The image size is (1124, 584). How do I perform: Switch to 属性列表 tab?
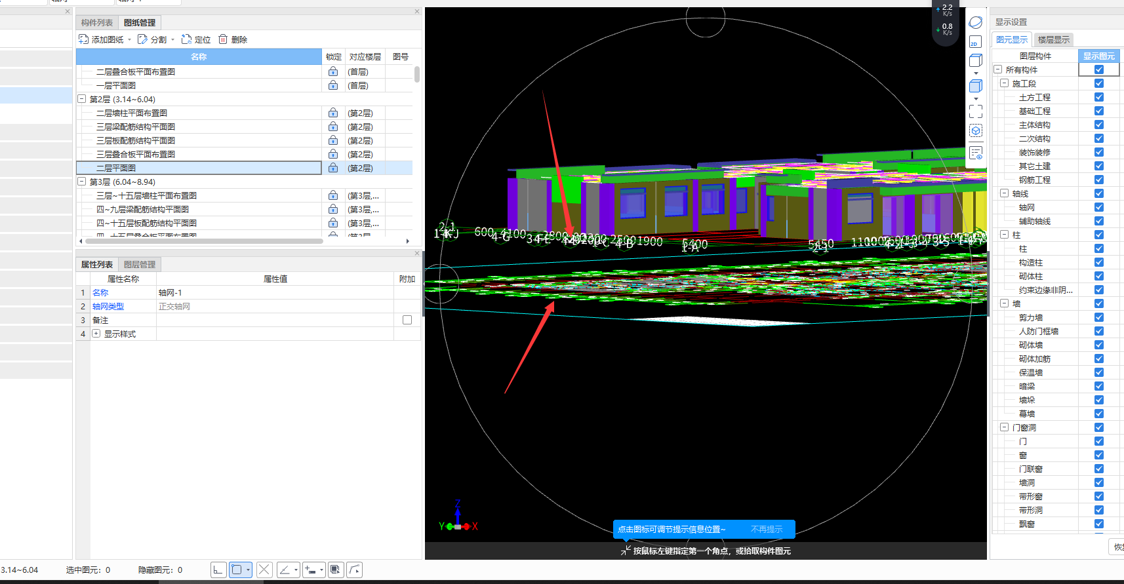(x=97, y=264)
